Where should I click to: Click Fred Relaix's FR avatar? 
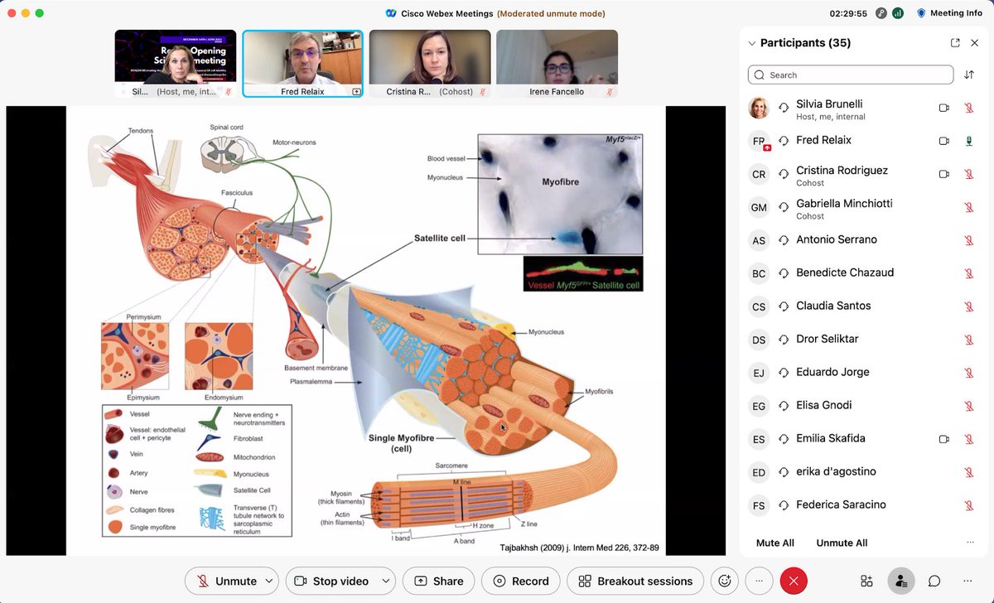[759, 141]
